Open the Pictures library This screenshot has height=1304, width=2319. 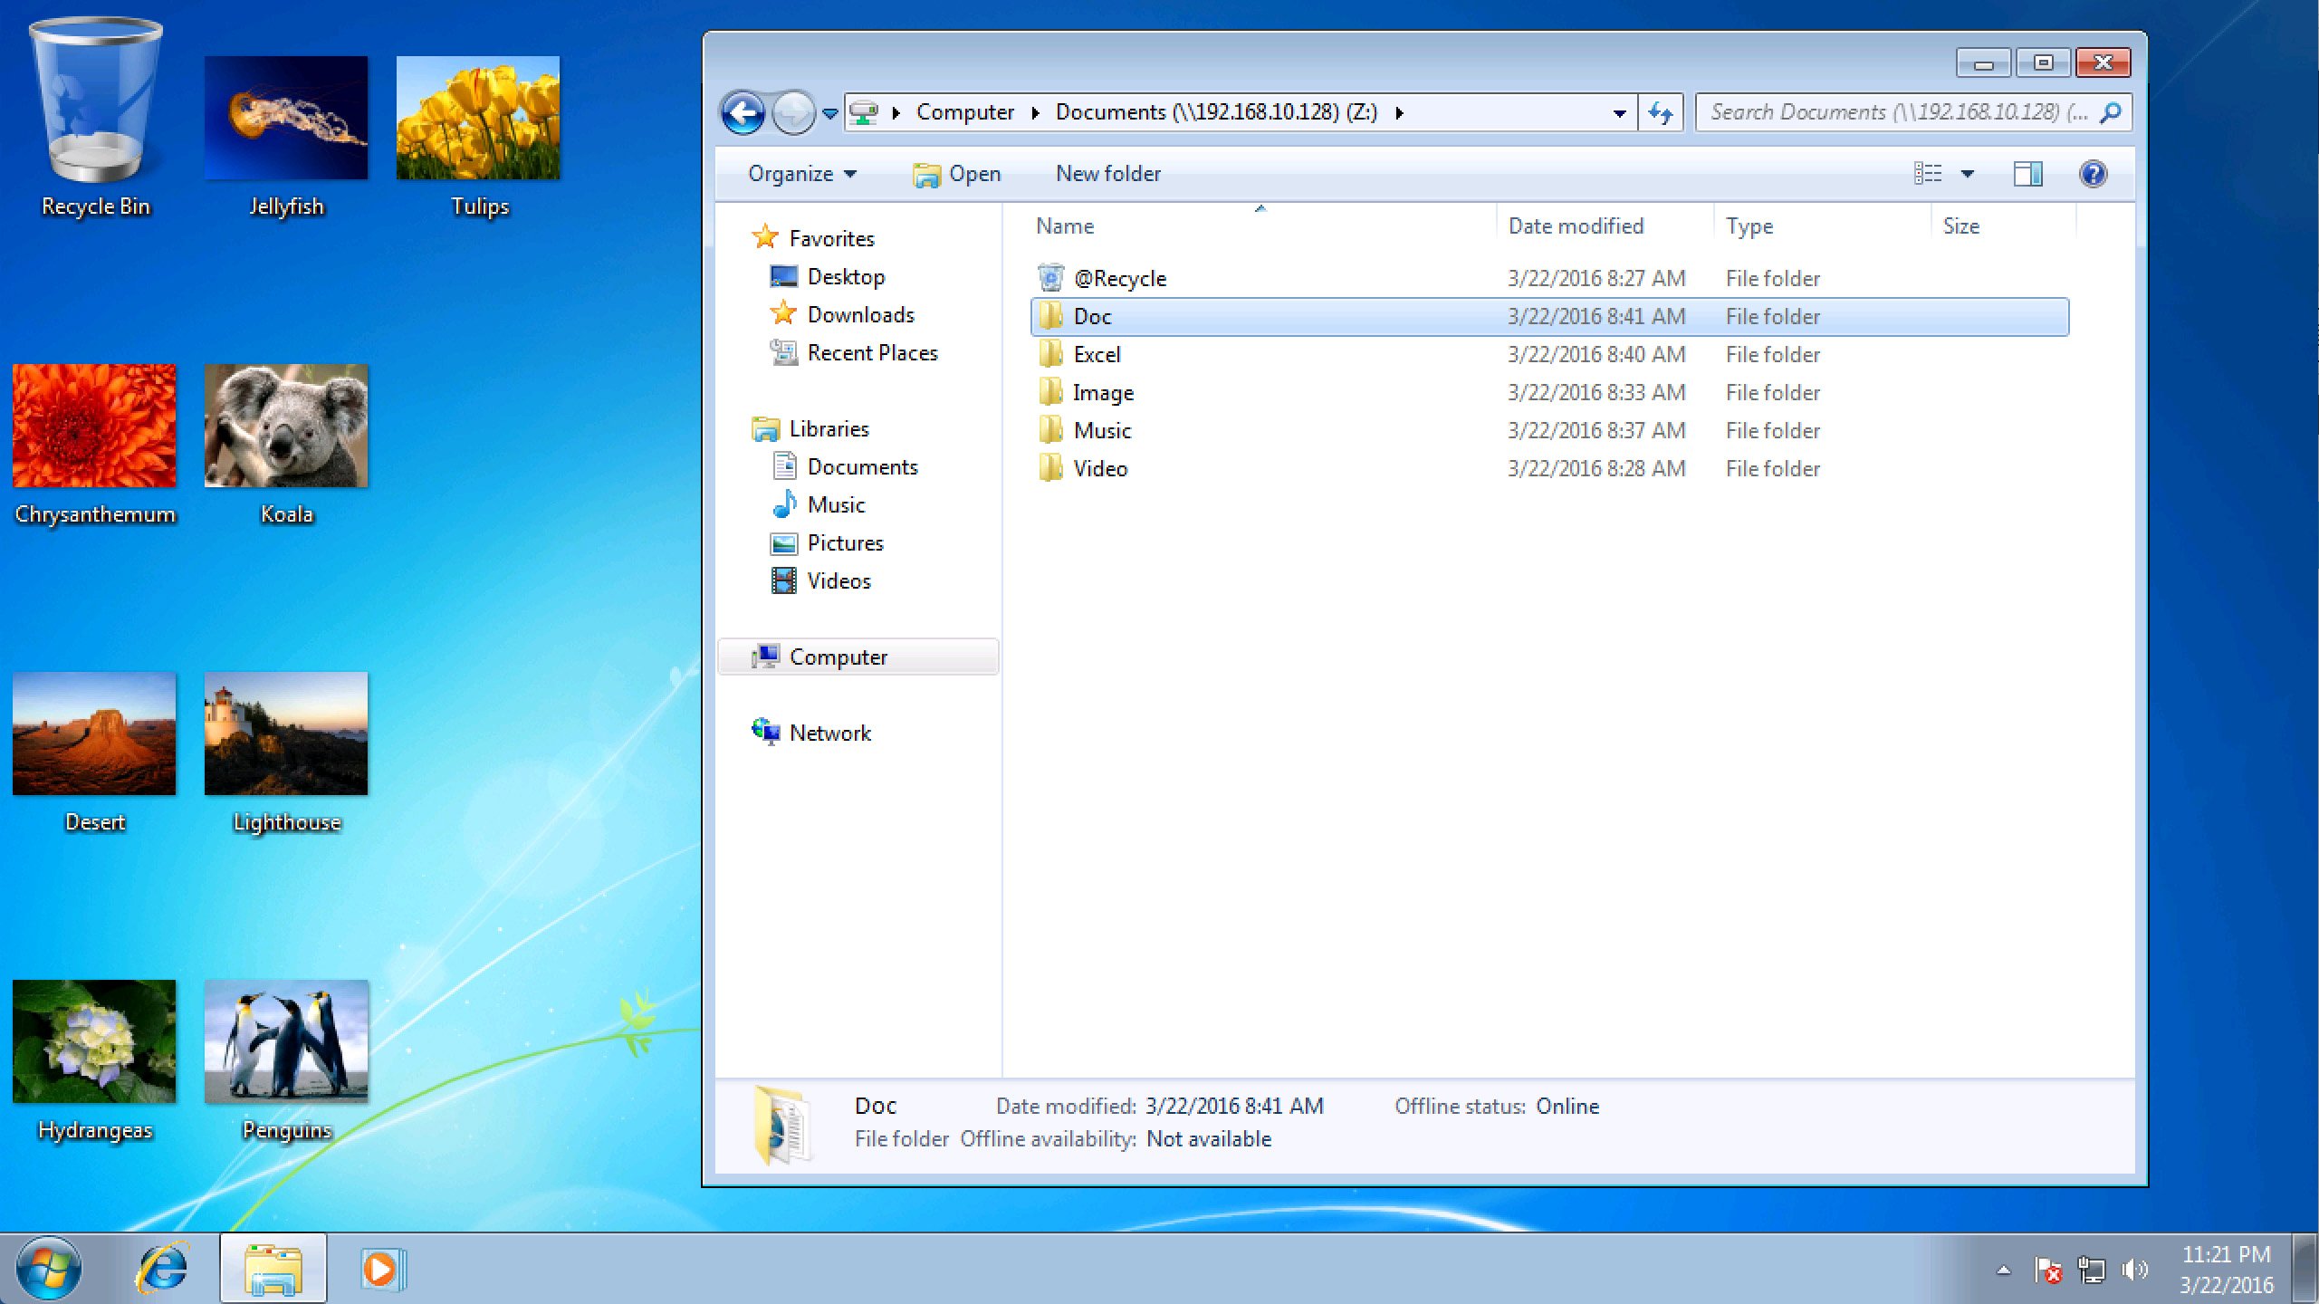[827, 542]
